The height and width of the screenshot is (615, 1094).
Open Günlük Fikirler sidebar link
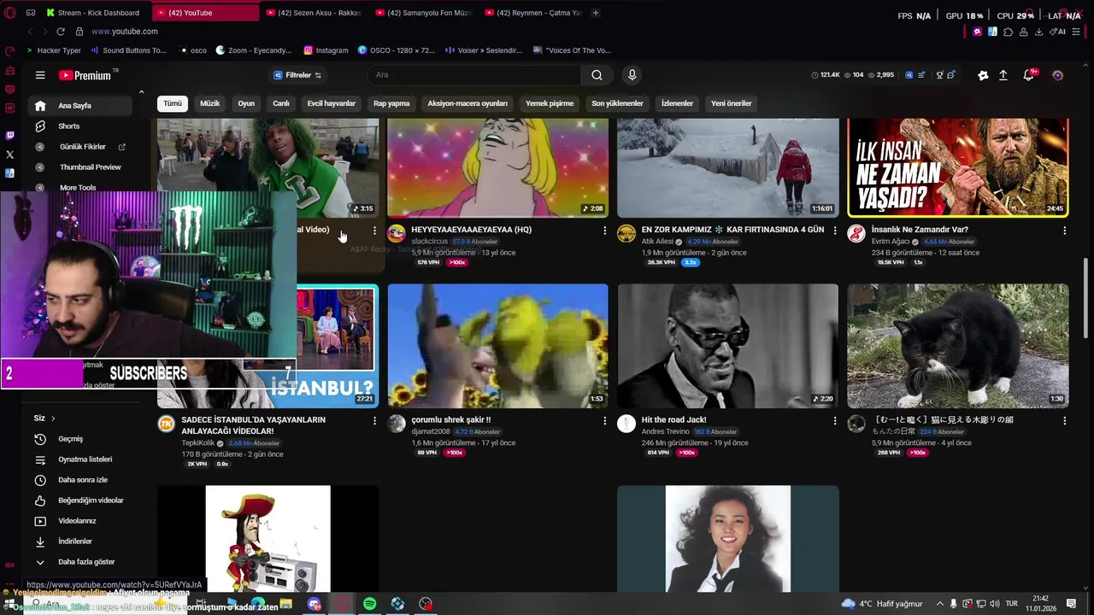point(80,147)
